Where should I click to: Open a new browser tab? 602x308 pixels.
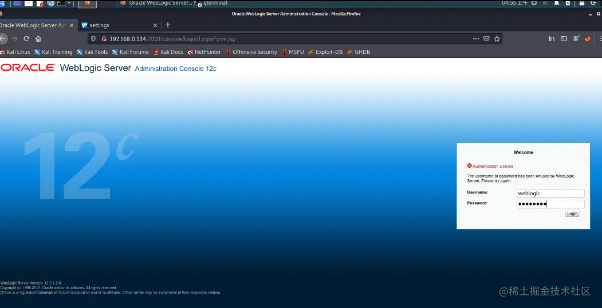point(168,25)
